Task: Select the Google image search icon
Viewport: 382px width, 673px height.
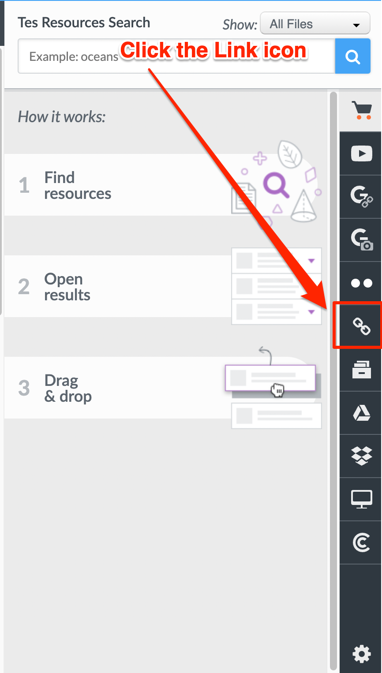Action: (361, 240)
